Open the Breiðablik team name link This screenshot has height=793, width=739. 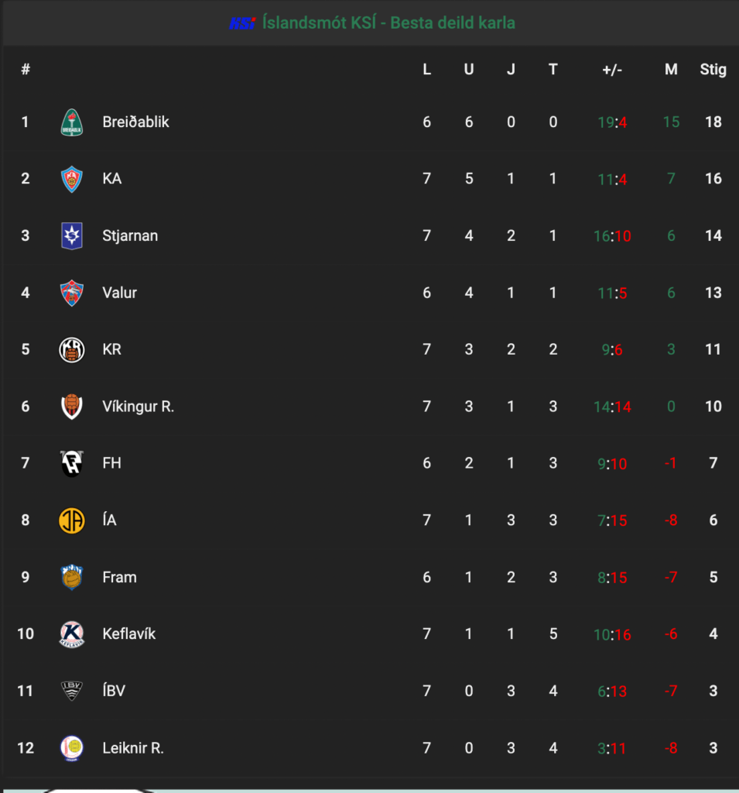click(x=135, y=122)
